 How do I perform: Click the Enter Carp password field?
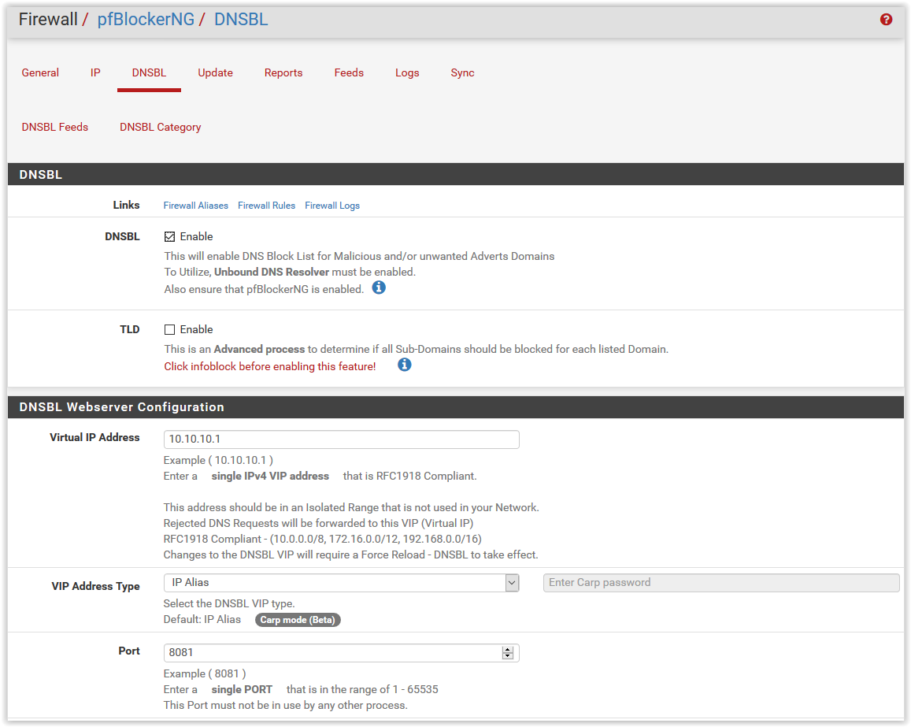(x=721, y=583)
